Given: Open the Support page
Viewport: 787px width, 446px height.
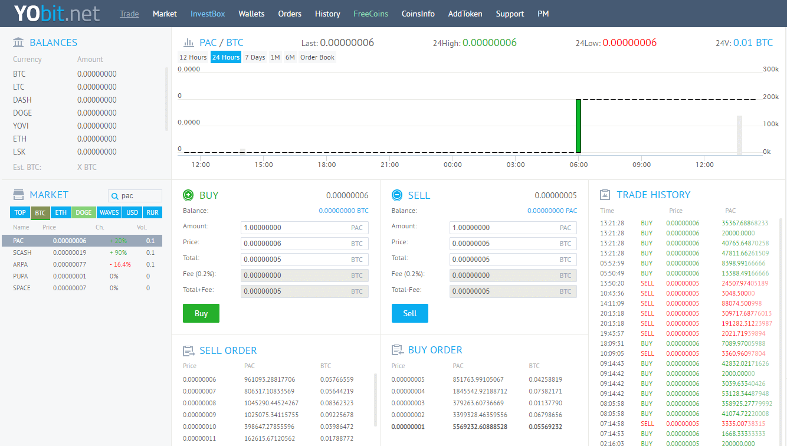Looking at the screenshot, I should 510,14.
